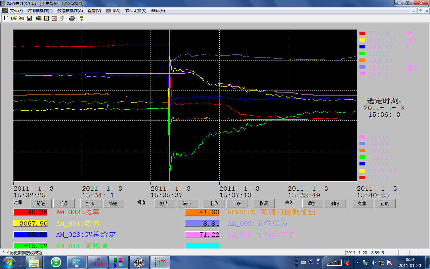Click the 缩小 amplitude button
The image size is (430, 269).
(187, 203)
